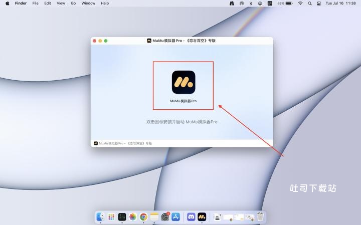Click the small MuMu icon in the bottom path bar
This screenshot has width=361, height=225.
pyautogui.click(x=96, y=143)
